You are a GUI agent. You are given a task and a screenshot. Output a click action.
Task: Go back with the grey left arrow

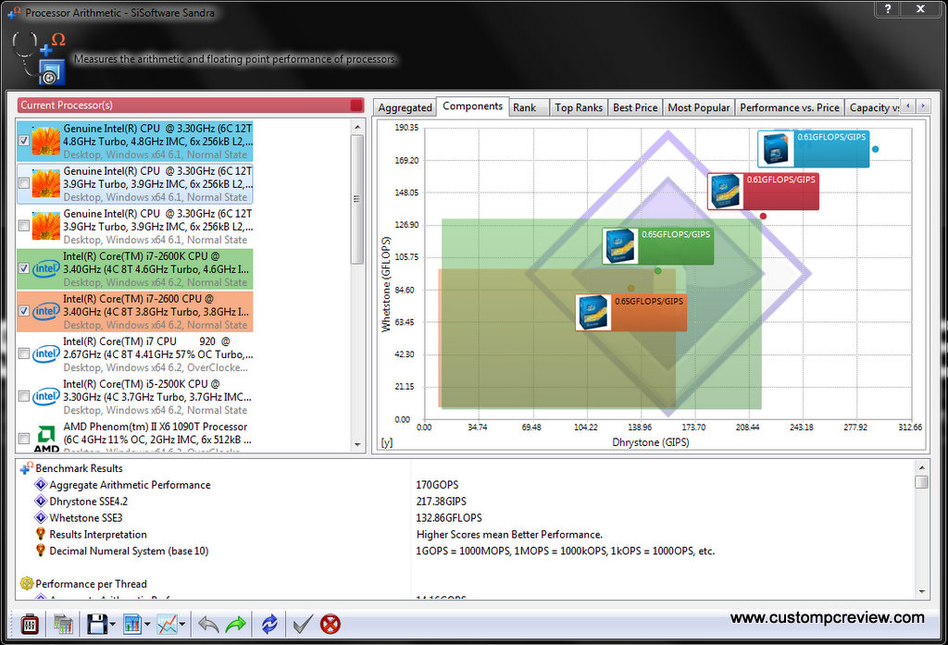tap(208, 624)
